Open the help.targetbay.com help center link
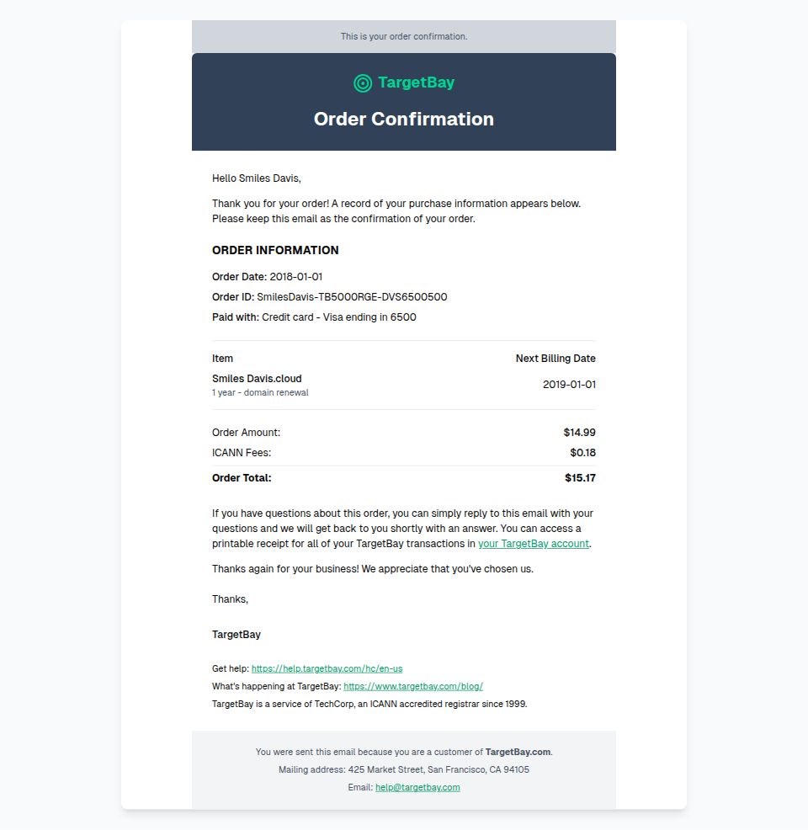 tap(327, 668)
